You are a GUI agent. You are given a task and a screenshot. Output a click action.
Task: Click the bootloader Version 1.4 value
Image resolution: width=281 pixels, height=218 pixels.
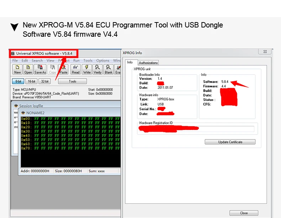tap(160, 78)
